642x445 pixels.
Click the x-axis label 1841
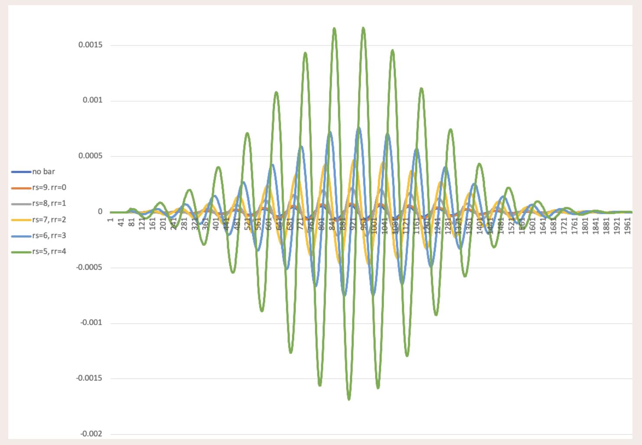pos(596,225)
